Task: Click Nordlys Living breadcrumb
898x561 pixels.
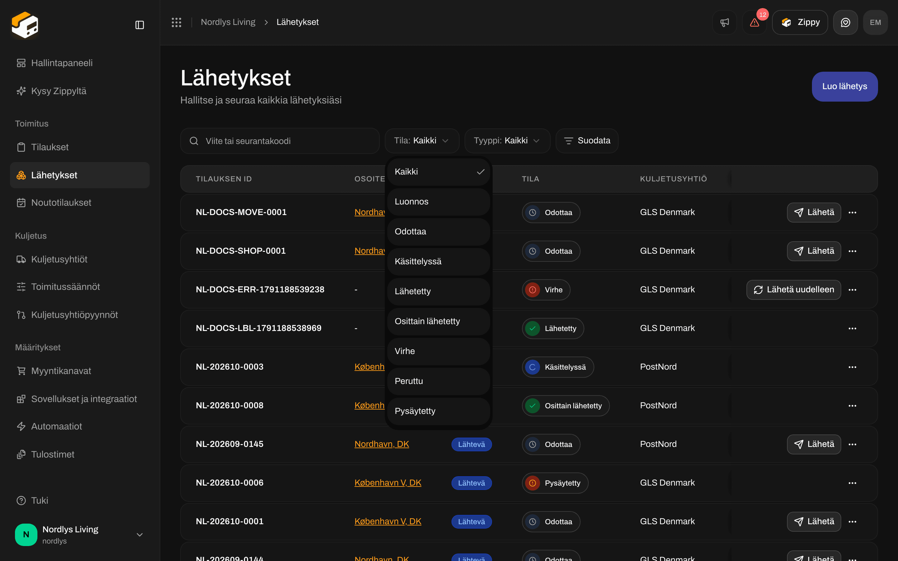Action: (228, 22)
